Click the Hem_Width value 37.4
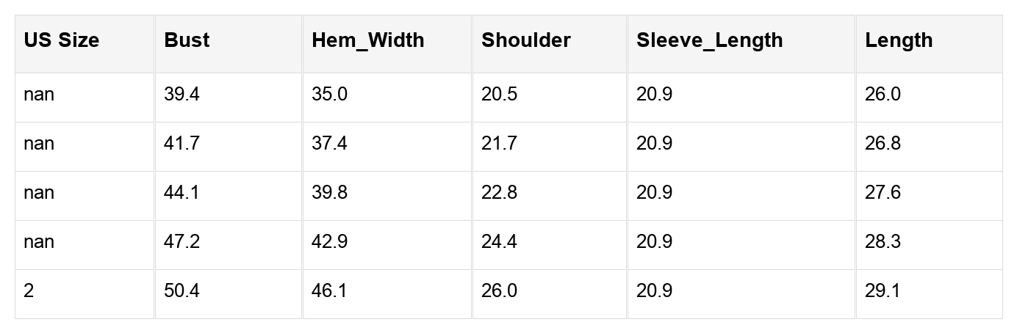This screenshot has width=1017, height=333. click(329, 144)
